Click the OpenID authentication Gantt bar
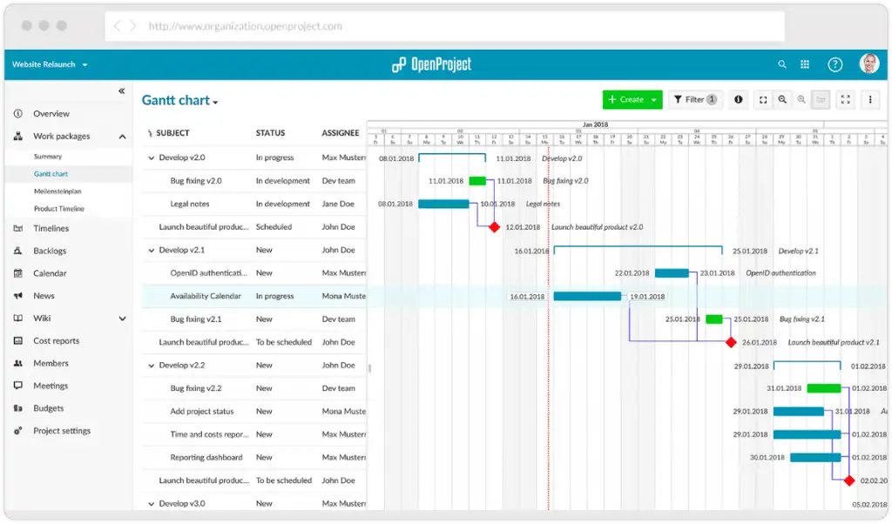The image size is (892, 524). 672,273
